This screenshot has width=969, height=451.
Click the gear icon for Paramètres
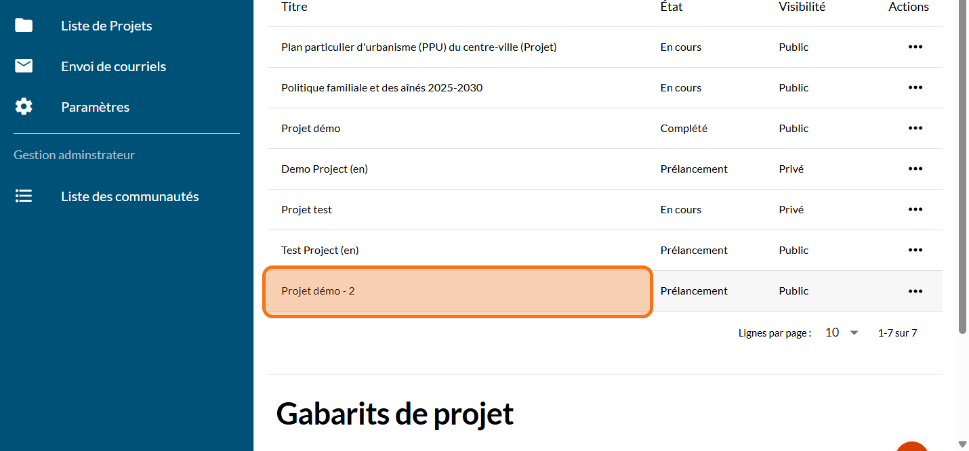tap(24, 107)
